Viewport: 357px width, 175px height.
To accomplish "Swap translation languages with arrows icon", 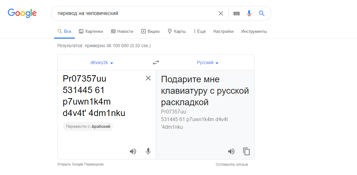I will [156, 62].
